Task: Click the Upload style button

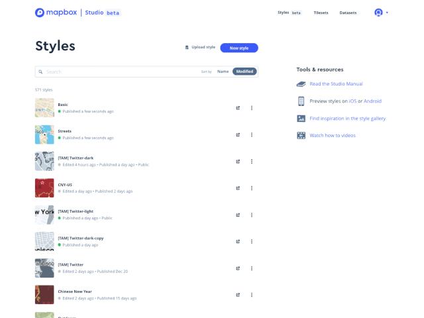Action: point(200,47)
